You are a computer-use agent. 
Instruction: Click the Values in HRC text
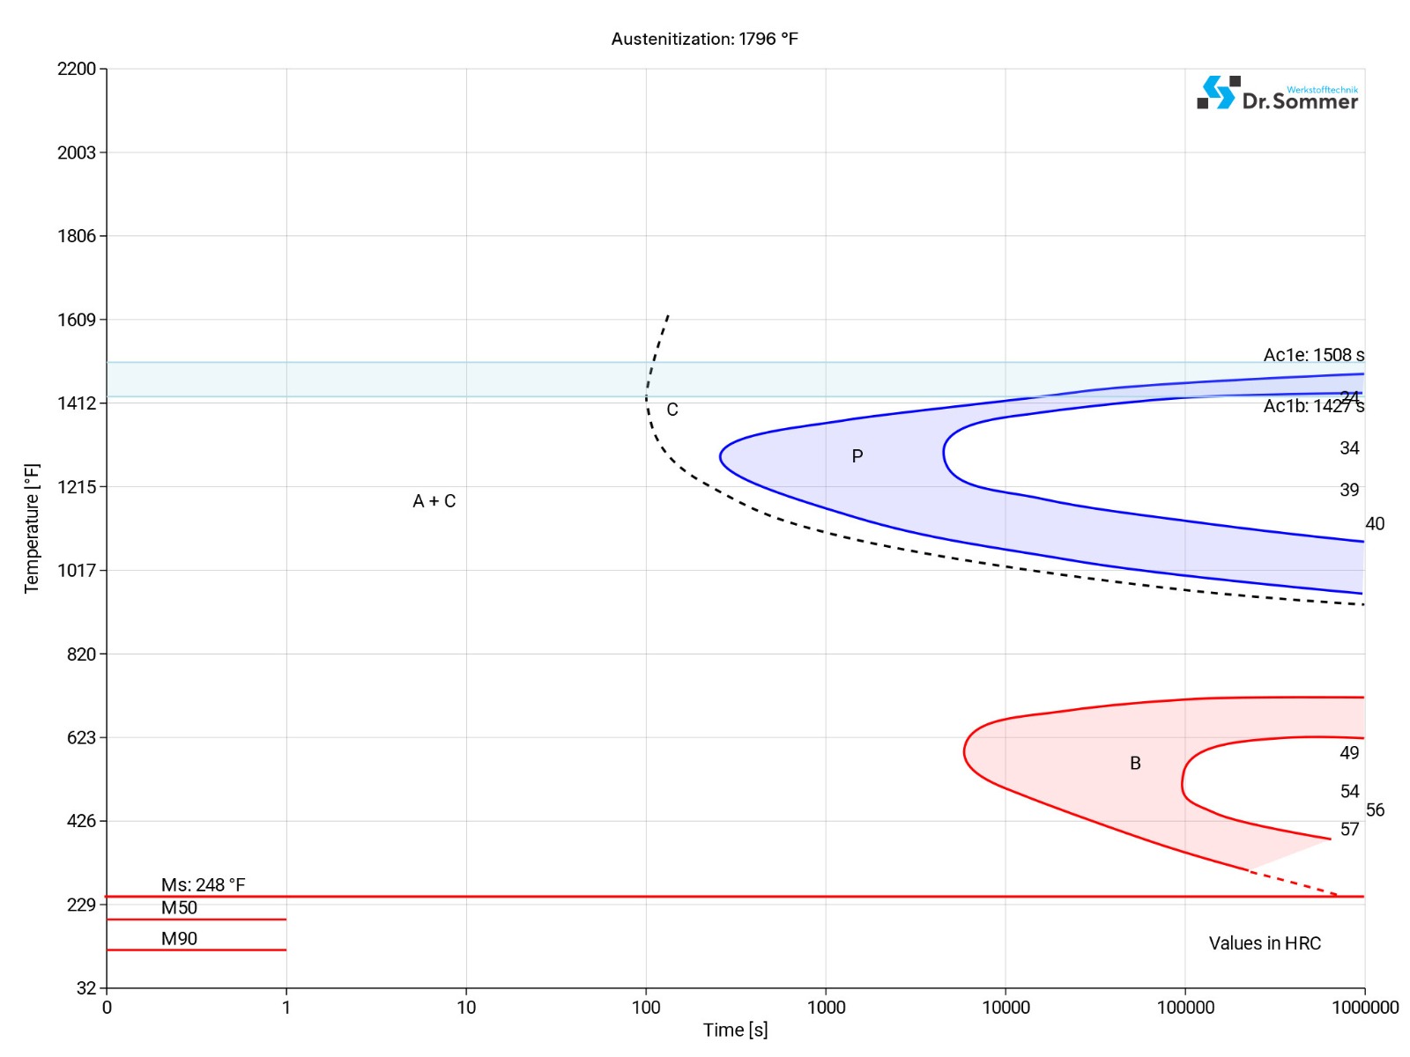pos(1265,943)
